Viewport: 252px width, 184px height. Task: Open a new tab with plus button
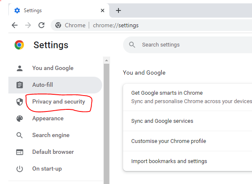(x=118, y=10)
